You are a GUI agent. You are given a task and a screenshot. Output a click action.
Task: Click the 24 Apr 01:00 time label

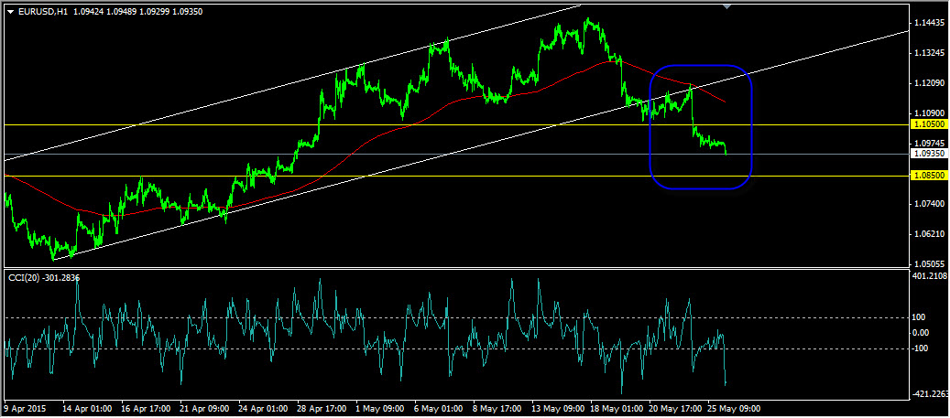263,408
